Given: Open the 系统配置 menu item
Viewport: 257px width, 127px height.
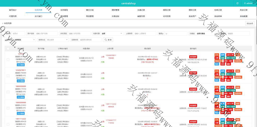Looking at the screenshot, I should 243,16.
